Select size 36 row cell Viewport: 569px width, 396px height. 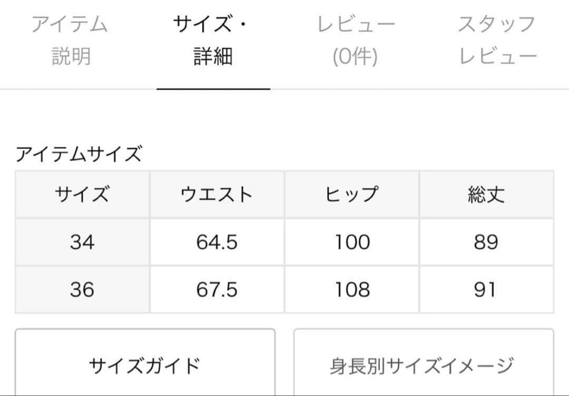(x=82, y=289)
